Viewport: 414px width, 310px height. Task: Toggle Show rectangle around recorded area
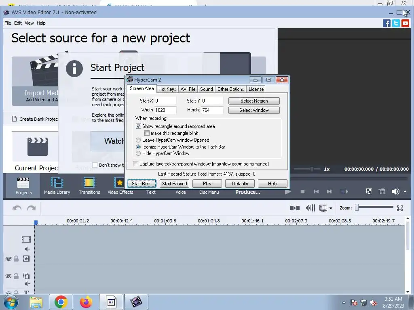(138, 126)
